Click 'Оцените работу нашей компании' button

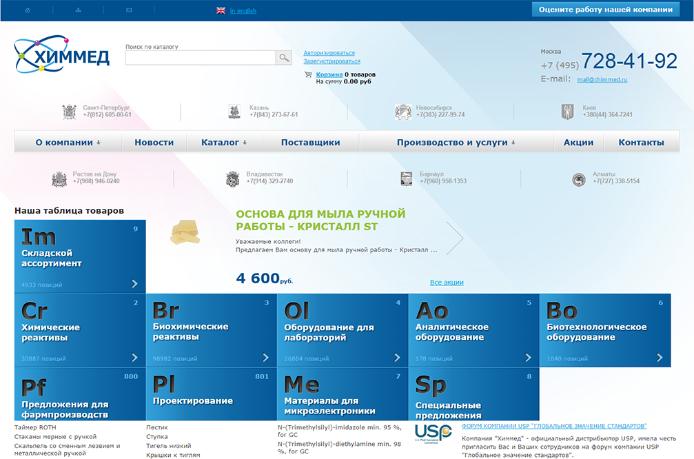[606, 9]
